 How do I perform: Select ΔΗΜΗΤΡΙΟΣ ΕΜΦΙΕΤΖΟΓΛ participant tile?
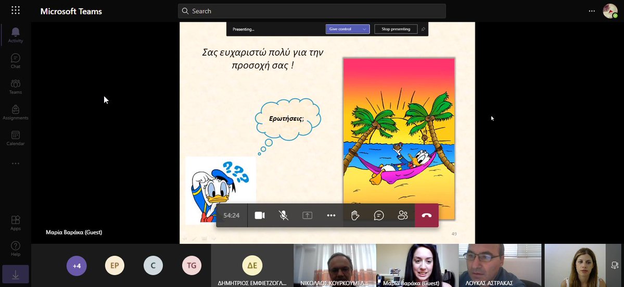pos(252,266)
